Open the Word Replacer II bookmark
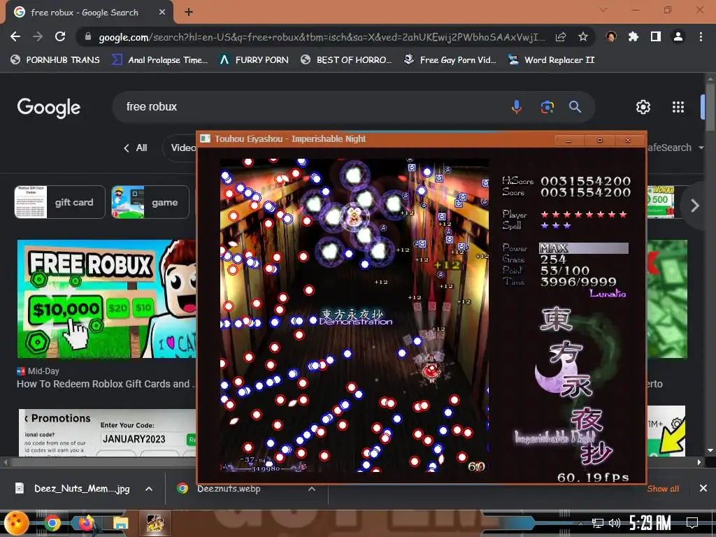The image size is (716, 537). 552,60
